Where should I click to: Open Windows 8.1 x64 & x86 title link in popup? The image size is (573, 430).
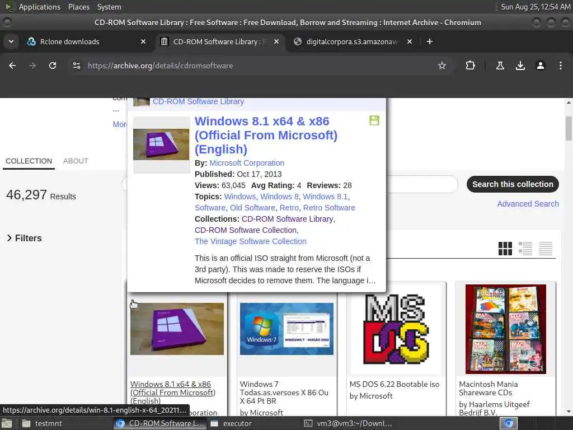point(266,135)
